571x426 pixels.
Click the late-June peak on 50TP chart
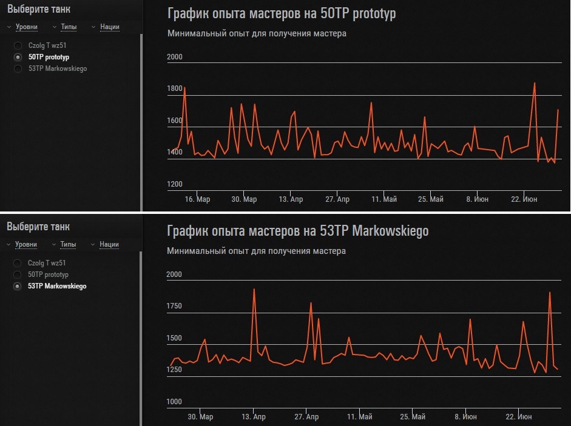coord(535,84)
